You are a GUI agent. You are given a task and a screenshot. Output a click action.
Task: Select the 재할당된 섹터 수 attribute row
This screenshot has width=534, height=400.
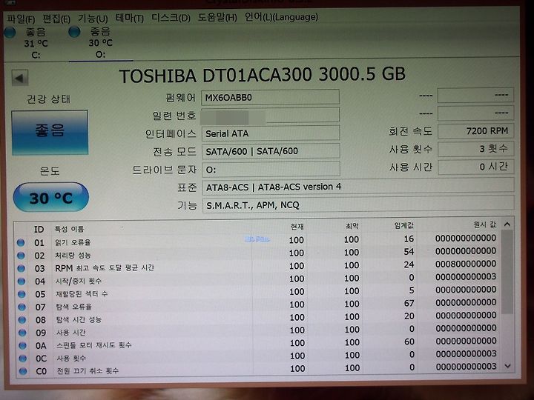coord(258,292)
